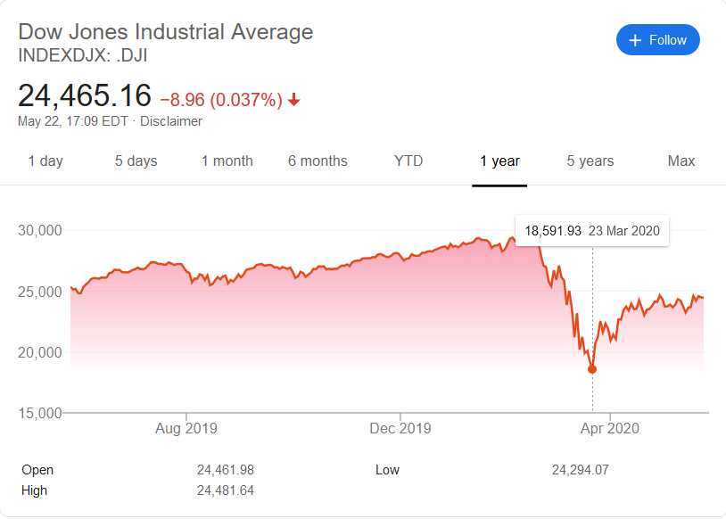Select the 1 day tab
The height and width of the screenshot is (519, 726).
pos(45,161)
